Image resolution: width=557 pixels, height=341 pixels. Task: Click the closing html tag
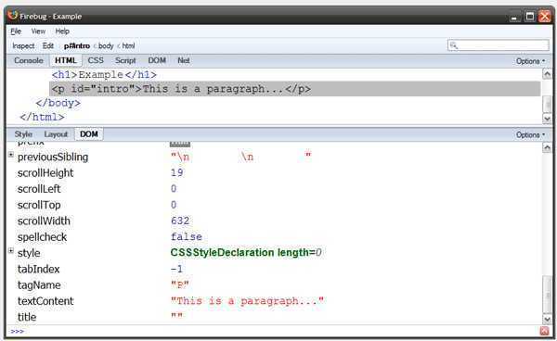[43, 117]
